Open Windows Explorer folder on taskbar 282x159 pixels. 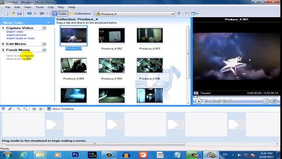click(40, 155)
